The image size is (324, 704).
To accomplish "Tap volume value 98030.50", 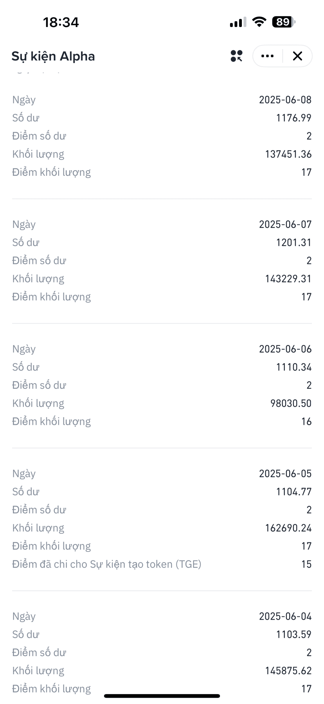I will [x=291, y=404].
